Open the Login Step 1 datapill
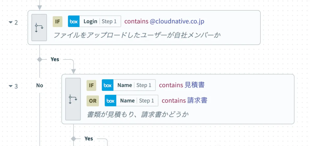 click(x=100, y=21)
